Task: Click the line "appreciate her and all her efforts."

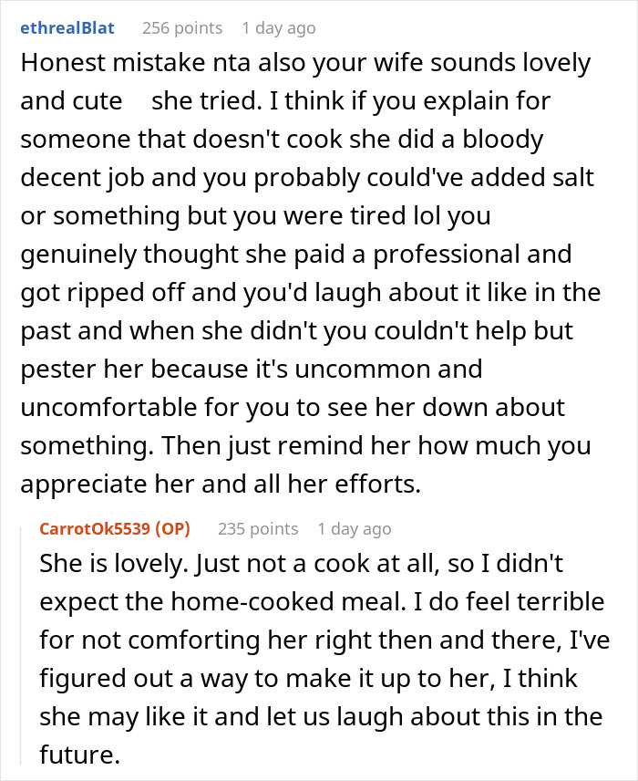Action: (x=221, y=484)
